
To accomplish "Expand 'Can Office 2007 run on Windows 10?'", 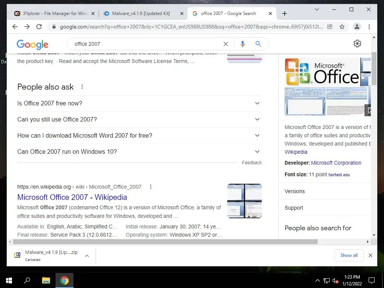I will (139, 151).
